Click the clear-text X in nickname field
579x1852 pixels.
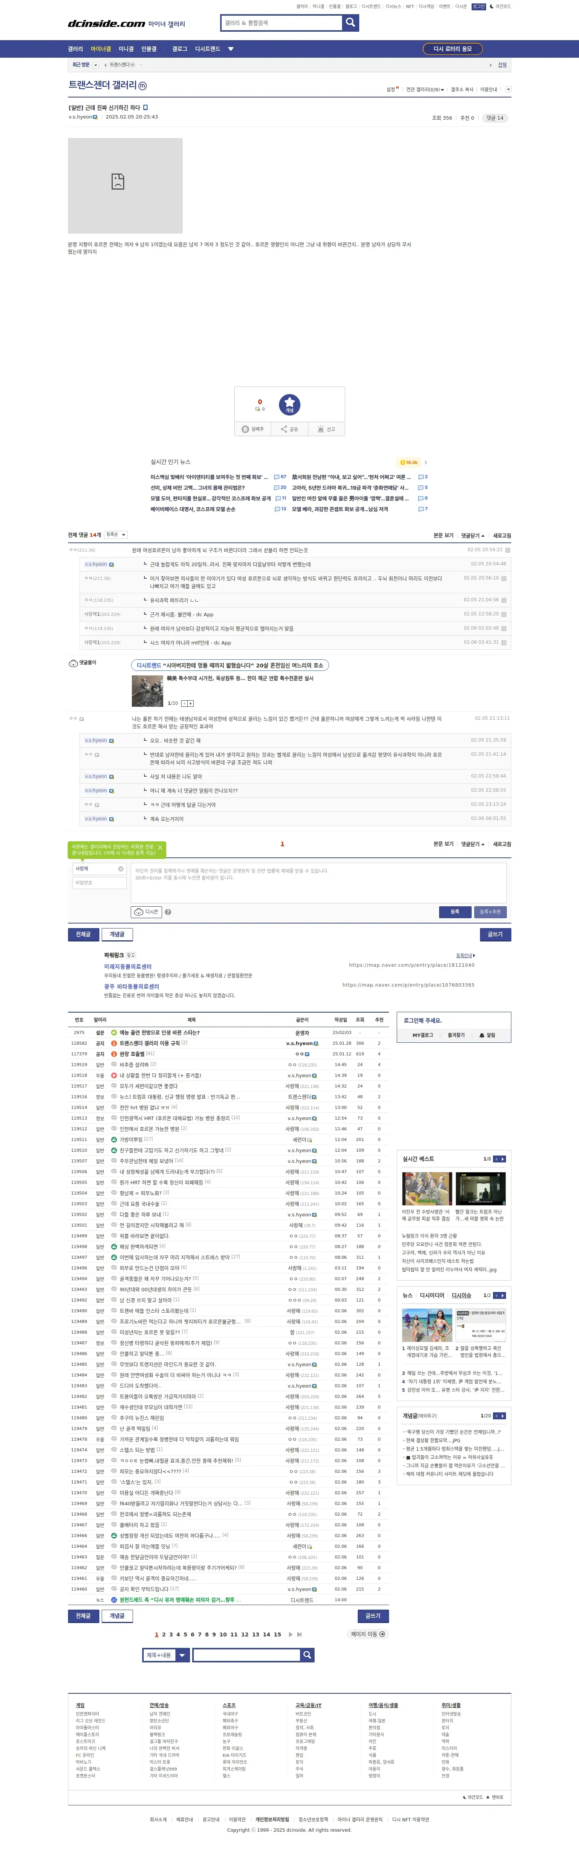point(121,868)
